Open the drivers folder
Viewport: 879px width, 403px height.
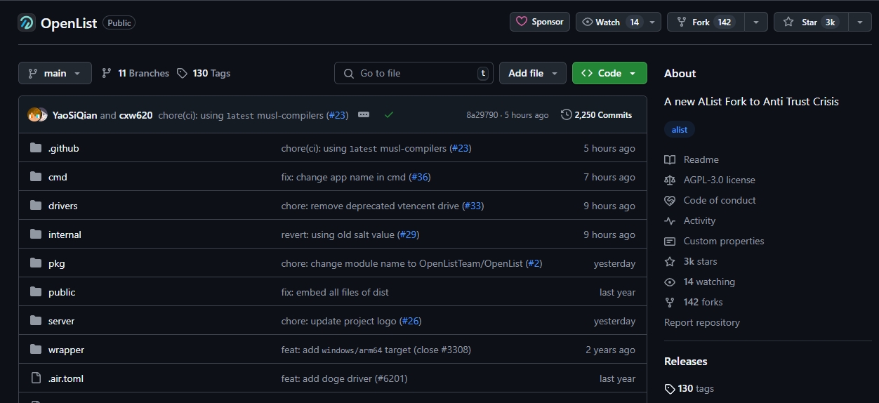(62, 206)
